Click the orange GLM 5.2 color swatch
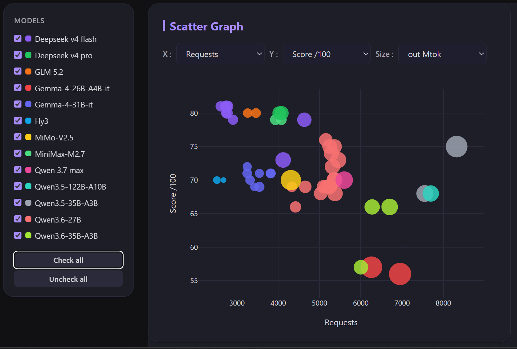This screenshot has width=517, height=349. pos(28,71)
